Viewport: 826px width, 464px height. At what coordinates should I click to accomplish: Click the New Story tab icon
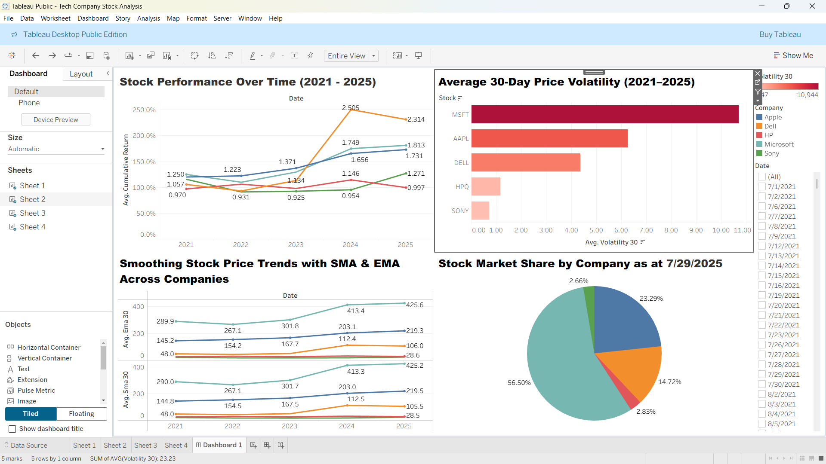pyautogui.click(x=281, y=445)
